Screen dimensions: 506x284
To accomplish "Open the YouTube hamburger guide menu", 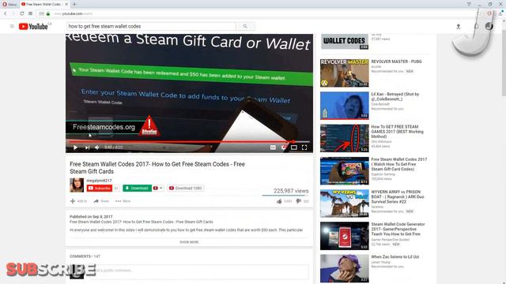I will click(x=12, y=26).
